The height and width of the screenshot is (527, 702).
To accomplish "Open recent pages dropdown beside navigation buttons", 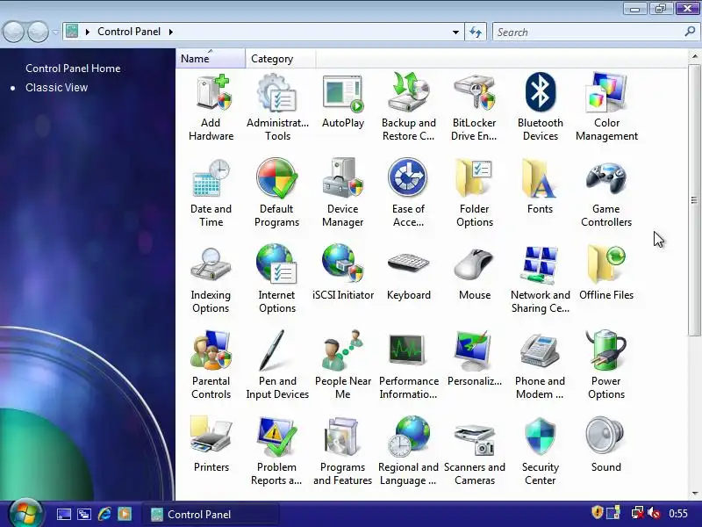I will tap(55, 32).
